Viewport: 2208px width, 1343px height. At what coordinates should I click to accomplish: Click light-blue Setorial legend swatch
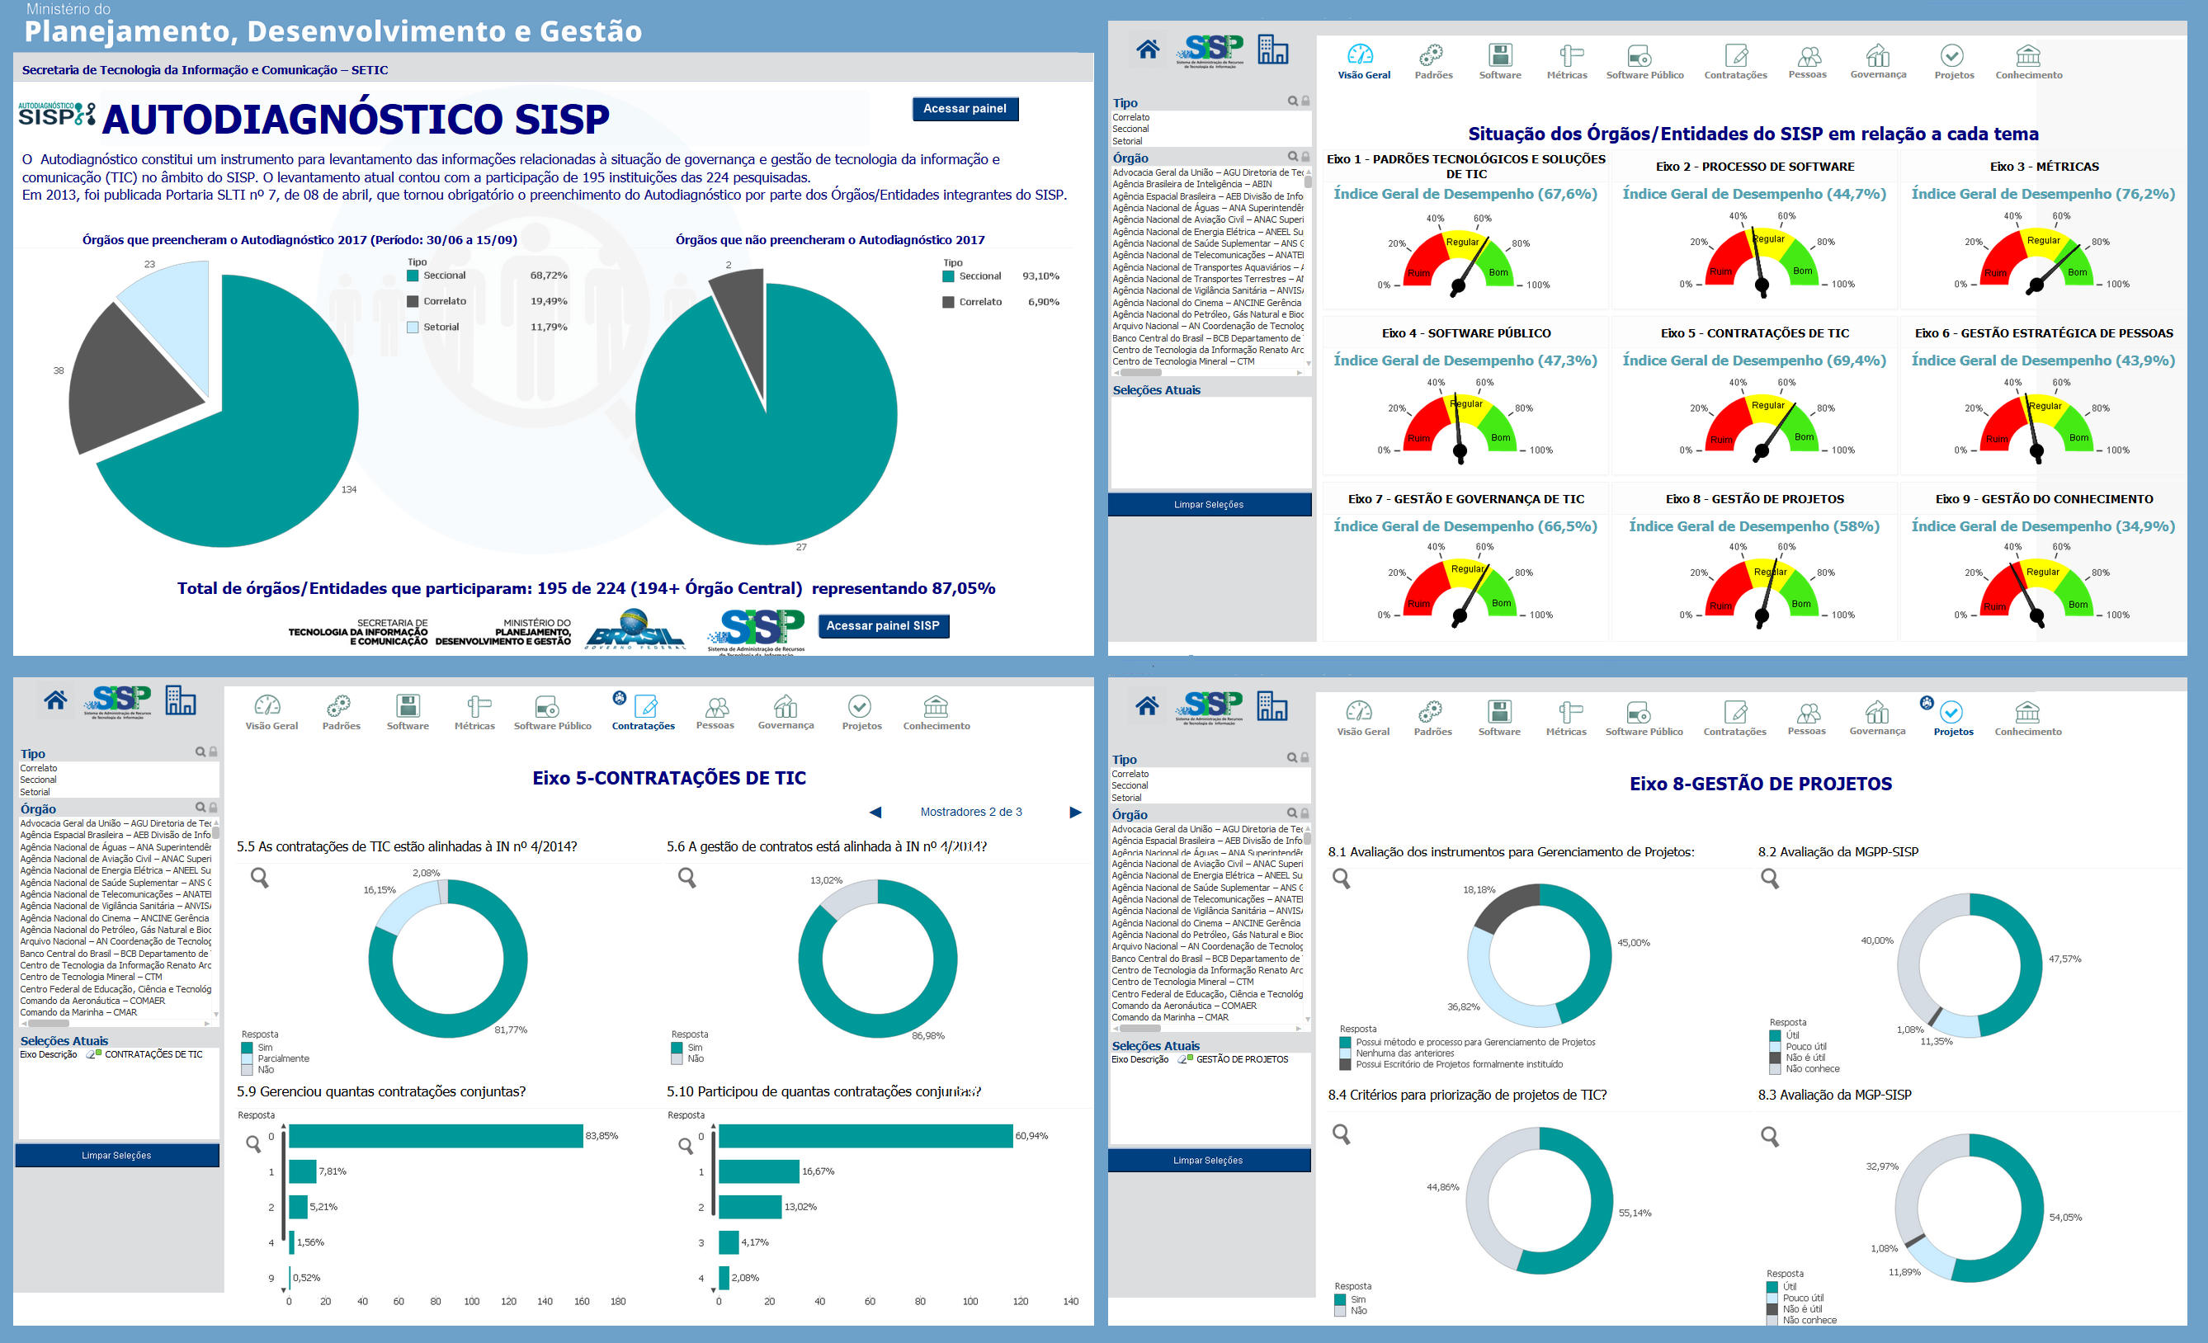pos(413,327)
